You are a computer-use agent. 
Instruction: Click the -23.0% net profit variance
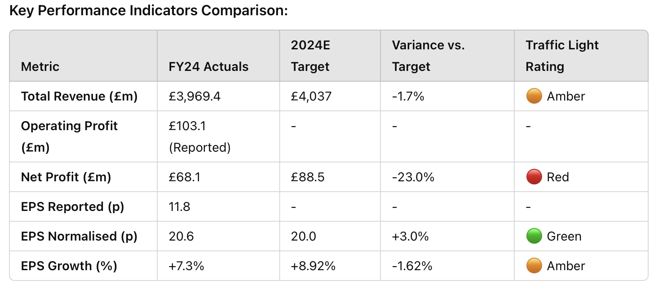pos(413,177)
